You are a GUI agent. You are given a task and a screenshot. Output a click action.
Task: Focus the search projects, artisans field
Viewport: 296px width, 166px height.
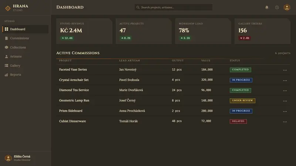coord(173,7)
